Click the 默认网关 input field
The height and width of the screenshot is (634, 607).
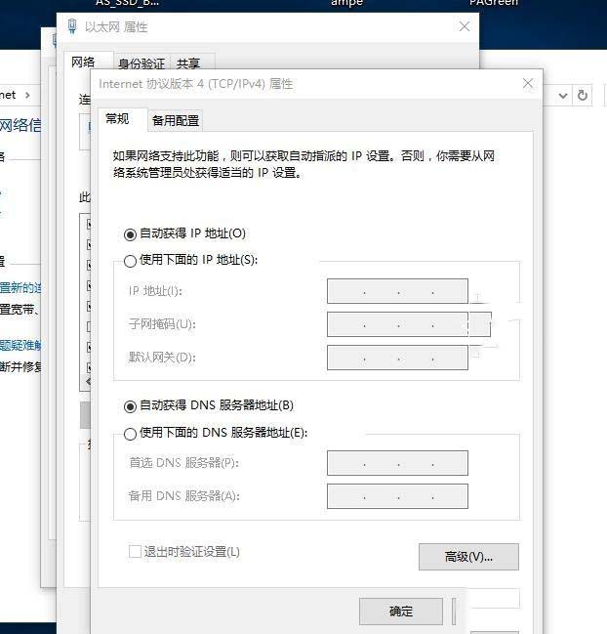pyautogui.click(x=397, y=358)
